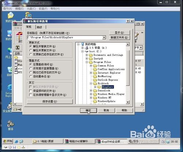Expand the Documents and Settings folder
This screenshot has width=183, height=152.
coord(87,55)
